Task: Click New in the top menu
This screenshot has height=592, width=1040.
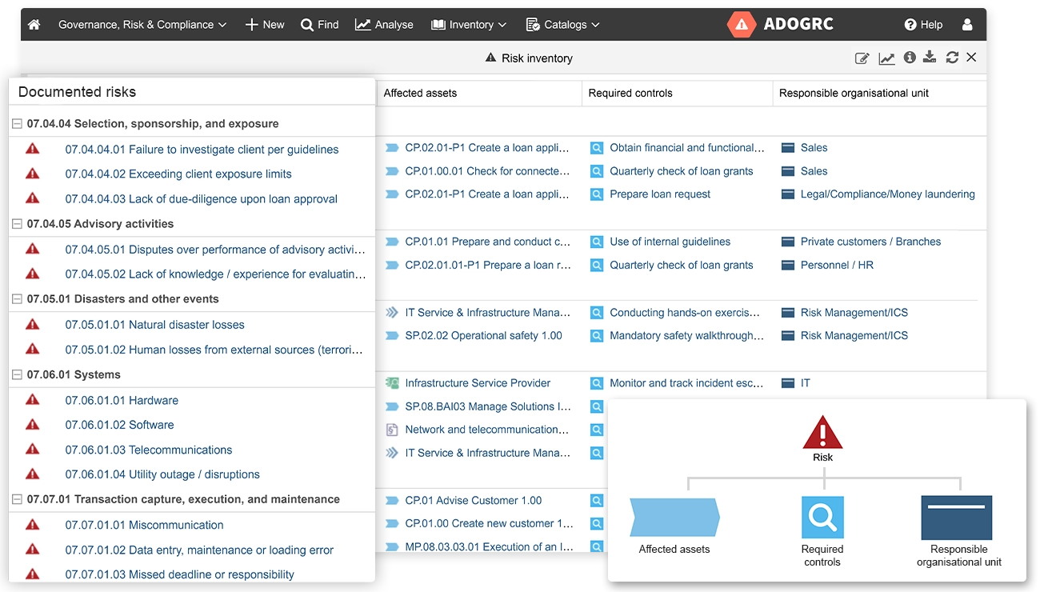Action: click(x=265, y=25)
